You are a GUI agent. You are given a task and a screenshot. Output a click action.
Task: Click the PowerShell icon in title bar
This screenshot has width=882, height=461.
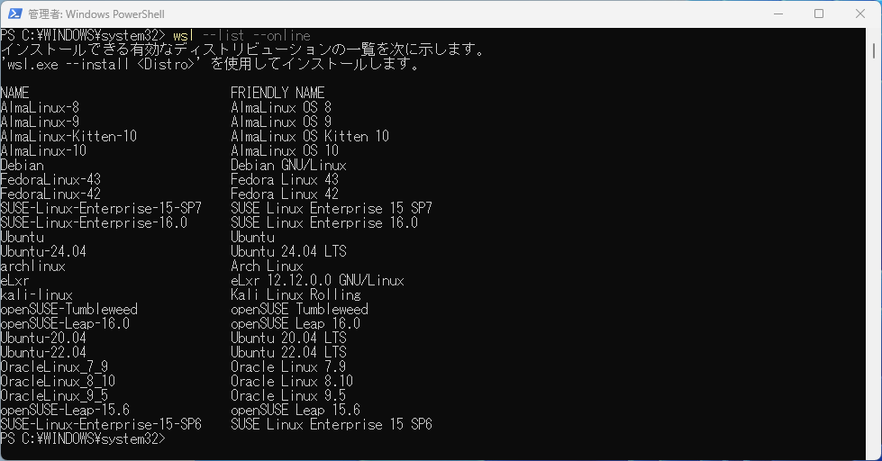tap(13, 14)
